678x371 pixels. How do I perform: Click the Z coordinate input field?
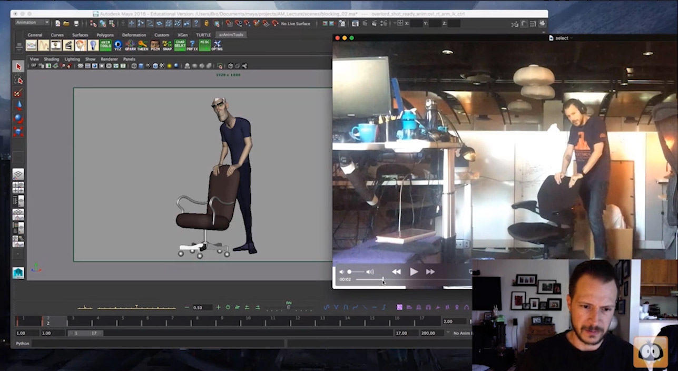pyautogui.click(x=454, y=23)
